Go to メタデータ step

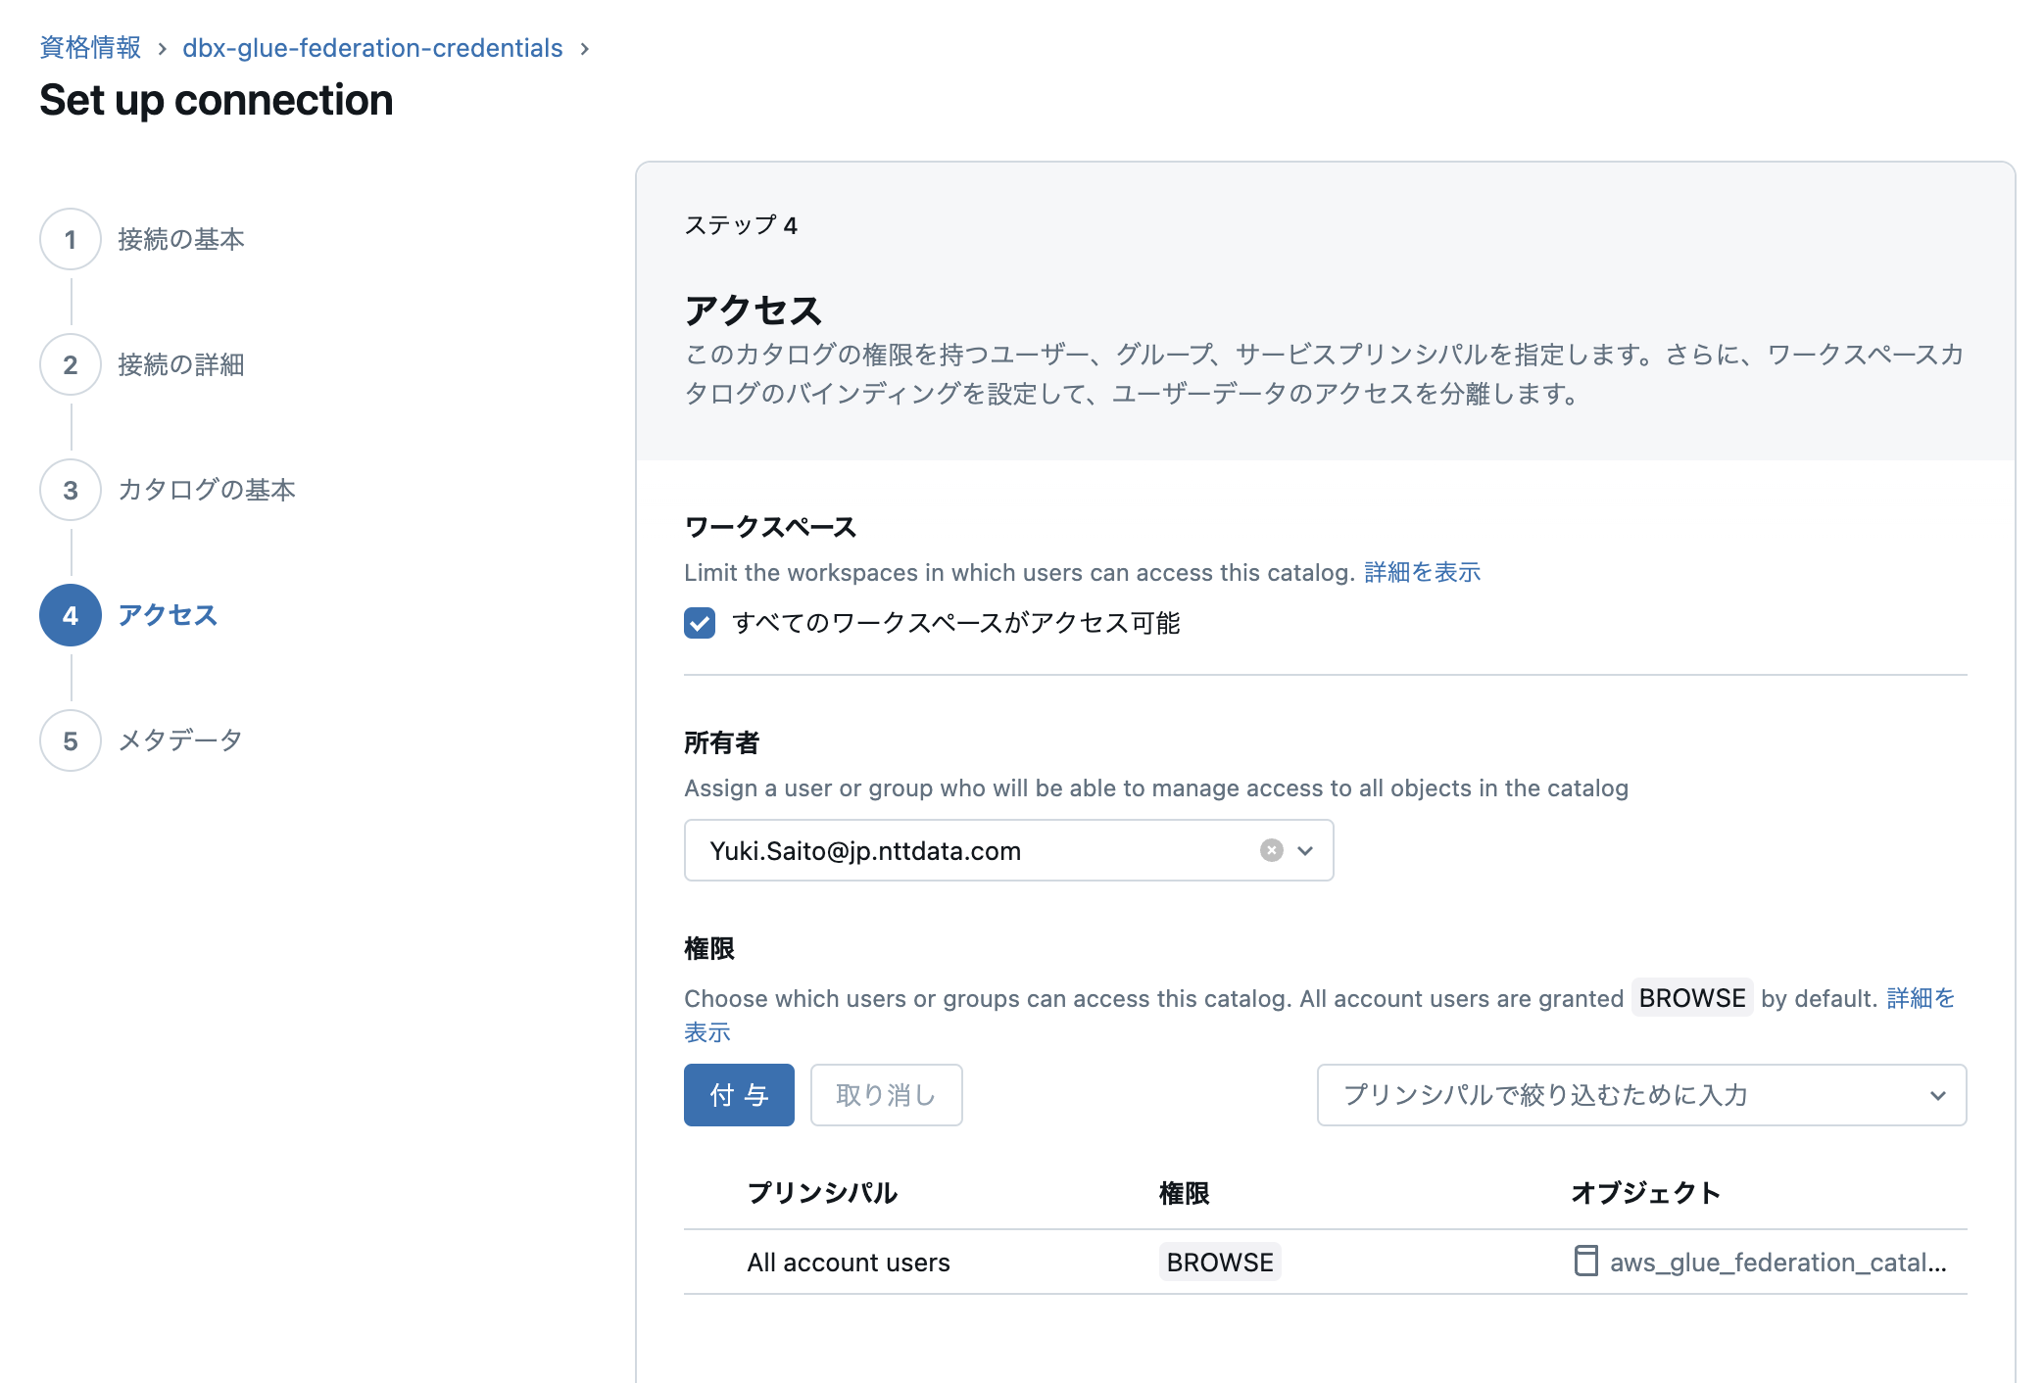180,740
